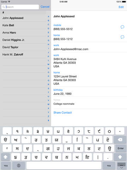This screenshot has height=170, width=127.
Task: Tap the ਰ letter key
Action: (36, 140)
